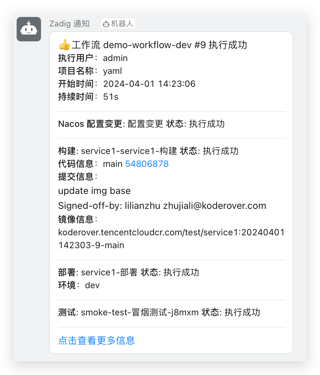Viewport: 320px width, 375px height.
Task: Select the 持续时间 51s line
Action: point(88,97)
